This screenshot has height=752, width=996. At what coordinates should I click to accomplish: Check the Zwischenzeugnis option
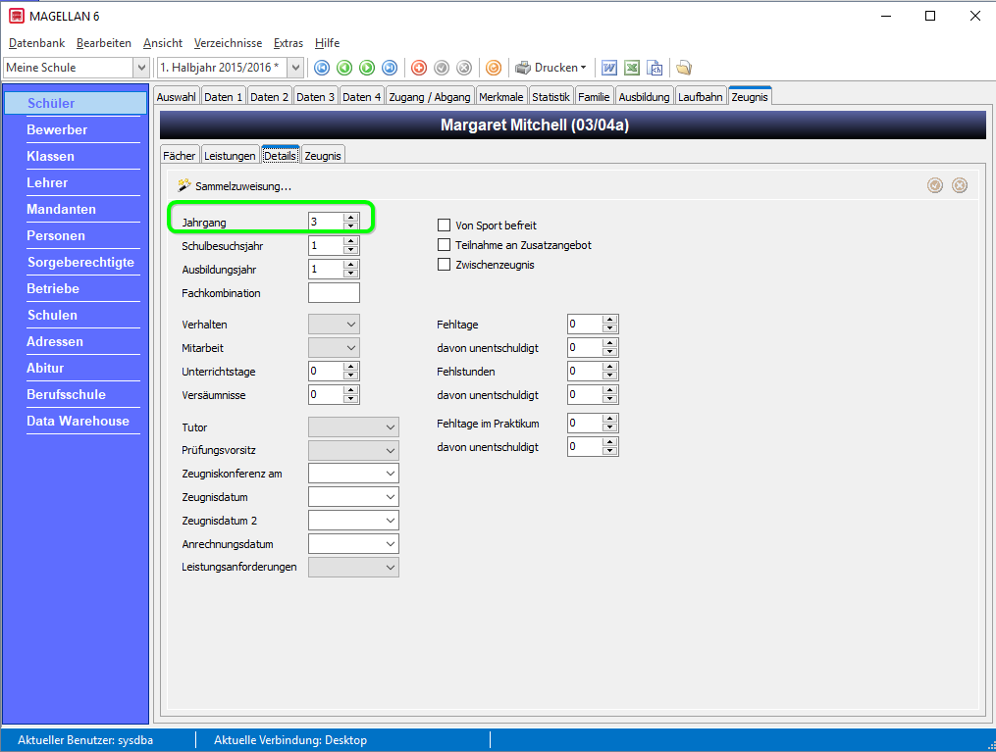click(444, 265)
